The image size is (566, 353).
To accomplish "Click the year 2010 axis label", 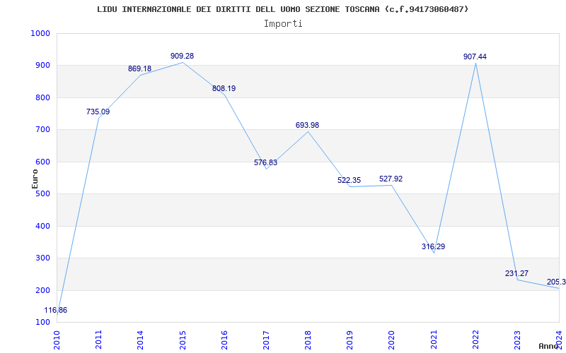I will tap(57, 340).
